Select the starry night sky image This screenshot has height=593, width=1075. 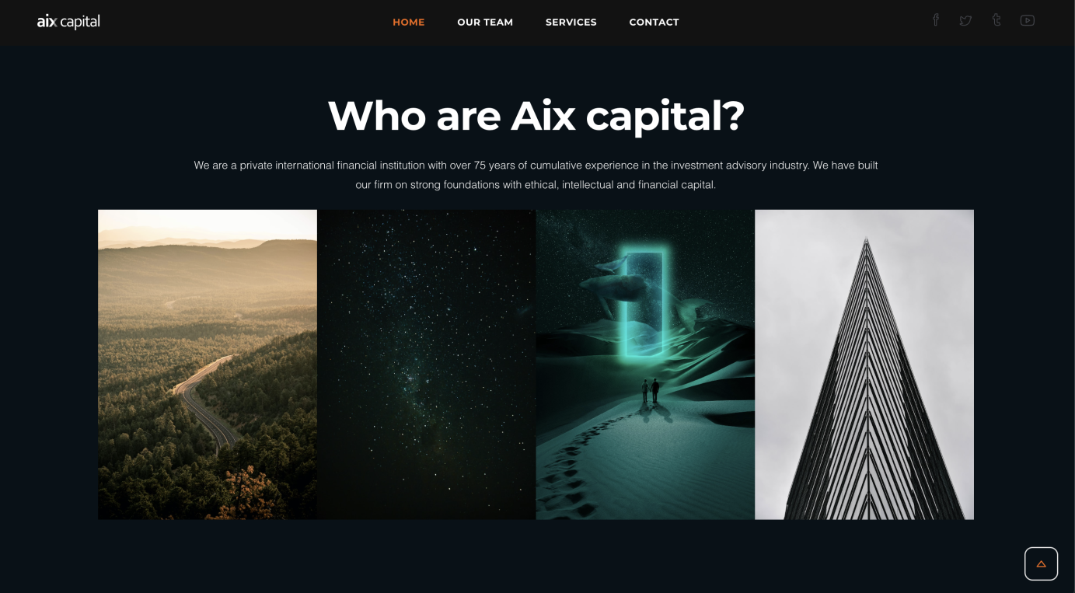coord(427,365)
